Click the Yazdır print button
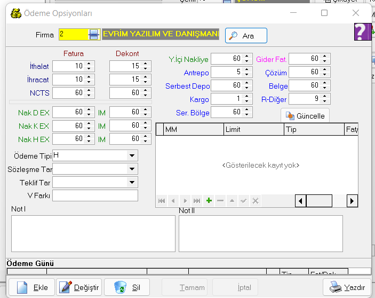This screenshot has width=375, height=298. (347, 287)
